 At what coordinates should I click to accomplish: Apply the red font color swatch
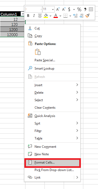click(x=56, y=16)
